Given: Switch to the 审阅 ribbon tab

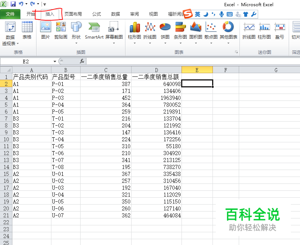Looking at the screenshot, I should [134, 14].
